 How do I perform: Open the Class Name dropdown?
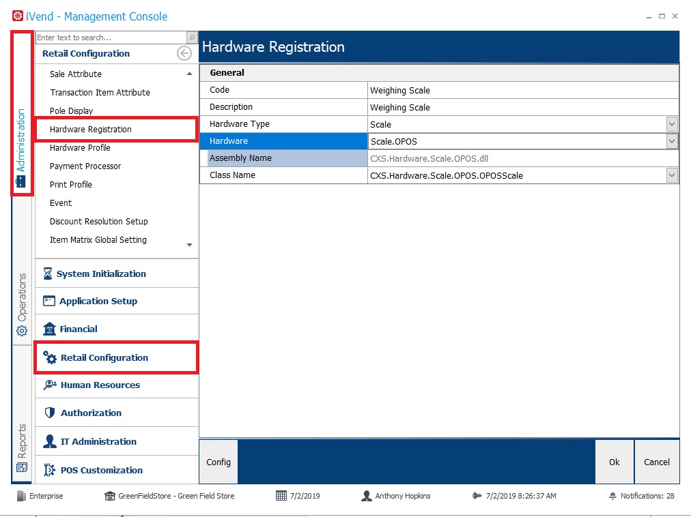(x=672, y=175)
